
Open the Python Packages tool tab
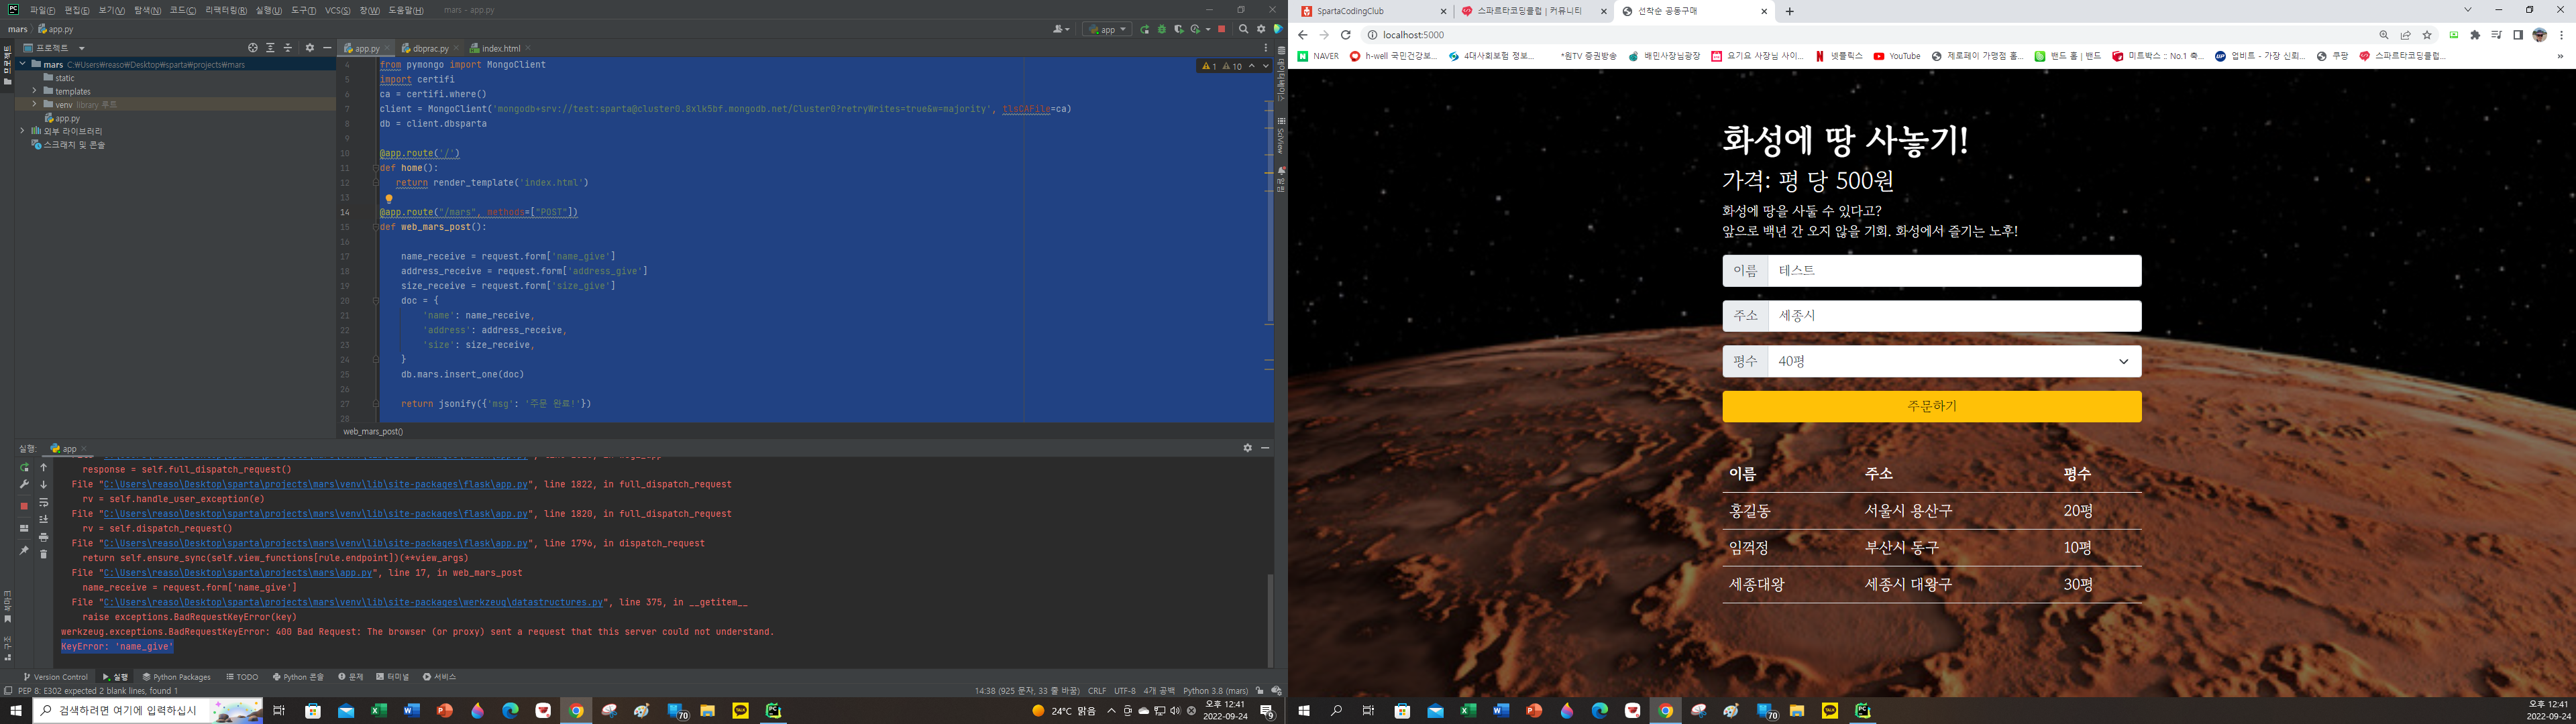(x=176, y=677)
